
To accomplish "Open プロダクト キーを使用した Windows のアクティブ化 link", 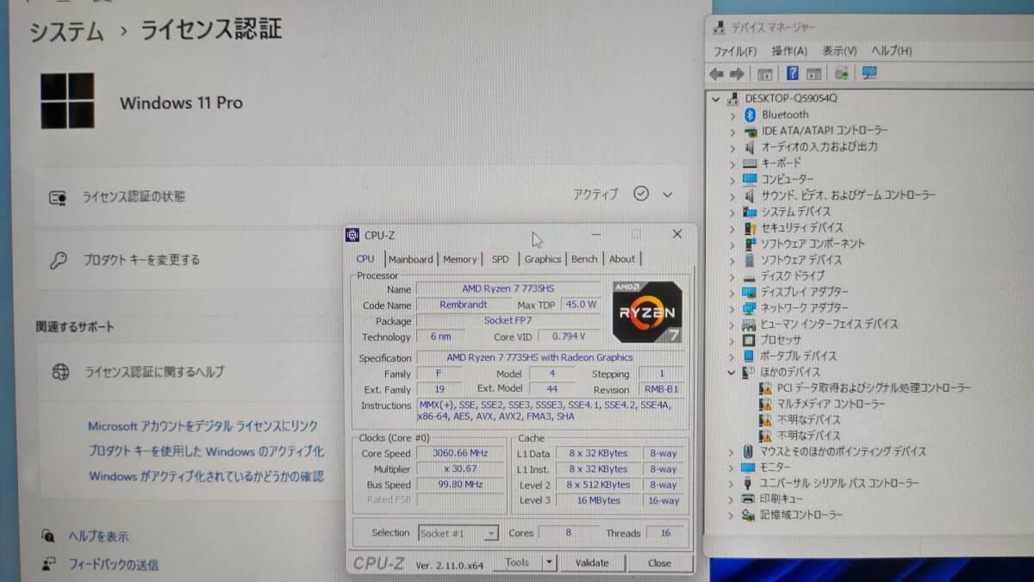I will [x=207, y=451].
